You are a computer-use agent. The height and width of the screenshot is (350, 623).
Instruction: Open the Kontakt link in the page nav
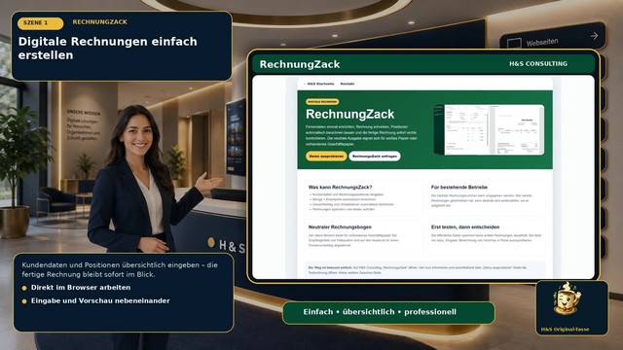348,85
